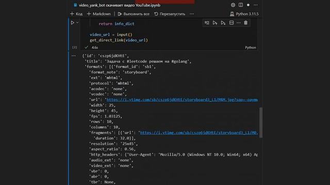Add a new Markdown cell
Image resolution: width=330 pixels, height=185 pixels.
(x=98, y=14)
